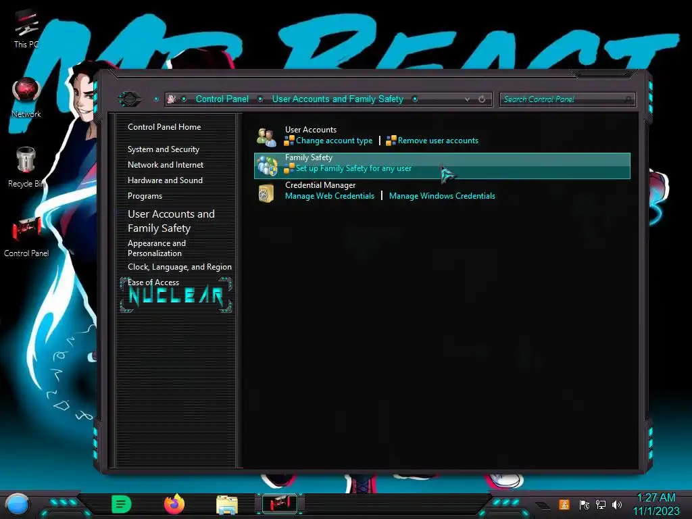This screenshot has width=692, height=519.
Task: Click the shield icon beside Remove user accounts
Action: click(391, 141)
